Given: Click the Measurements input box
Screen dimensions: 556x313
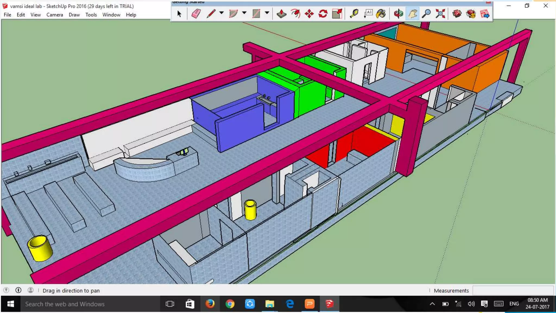Looking at the screenshot, I should [513, 290].
